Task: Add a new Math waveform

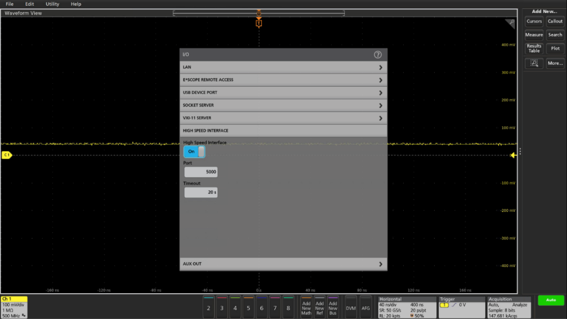Action: pyautogui.click(x=306, y=308)
